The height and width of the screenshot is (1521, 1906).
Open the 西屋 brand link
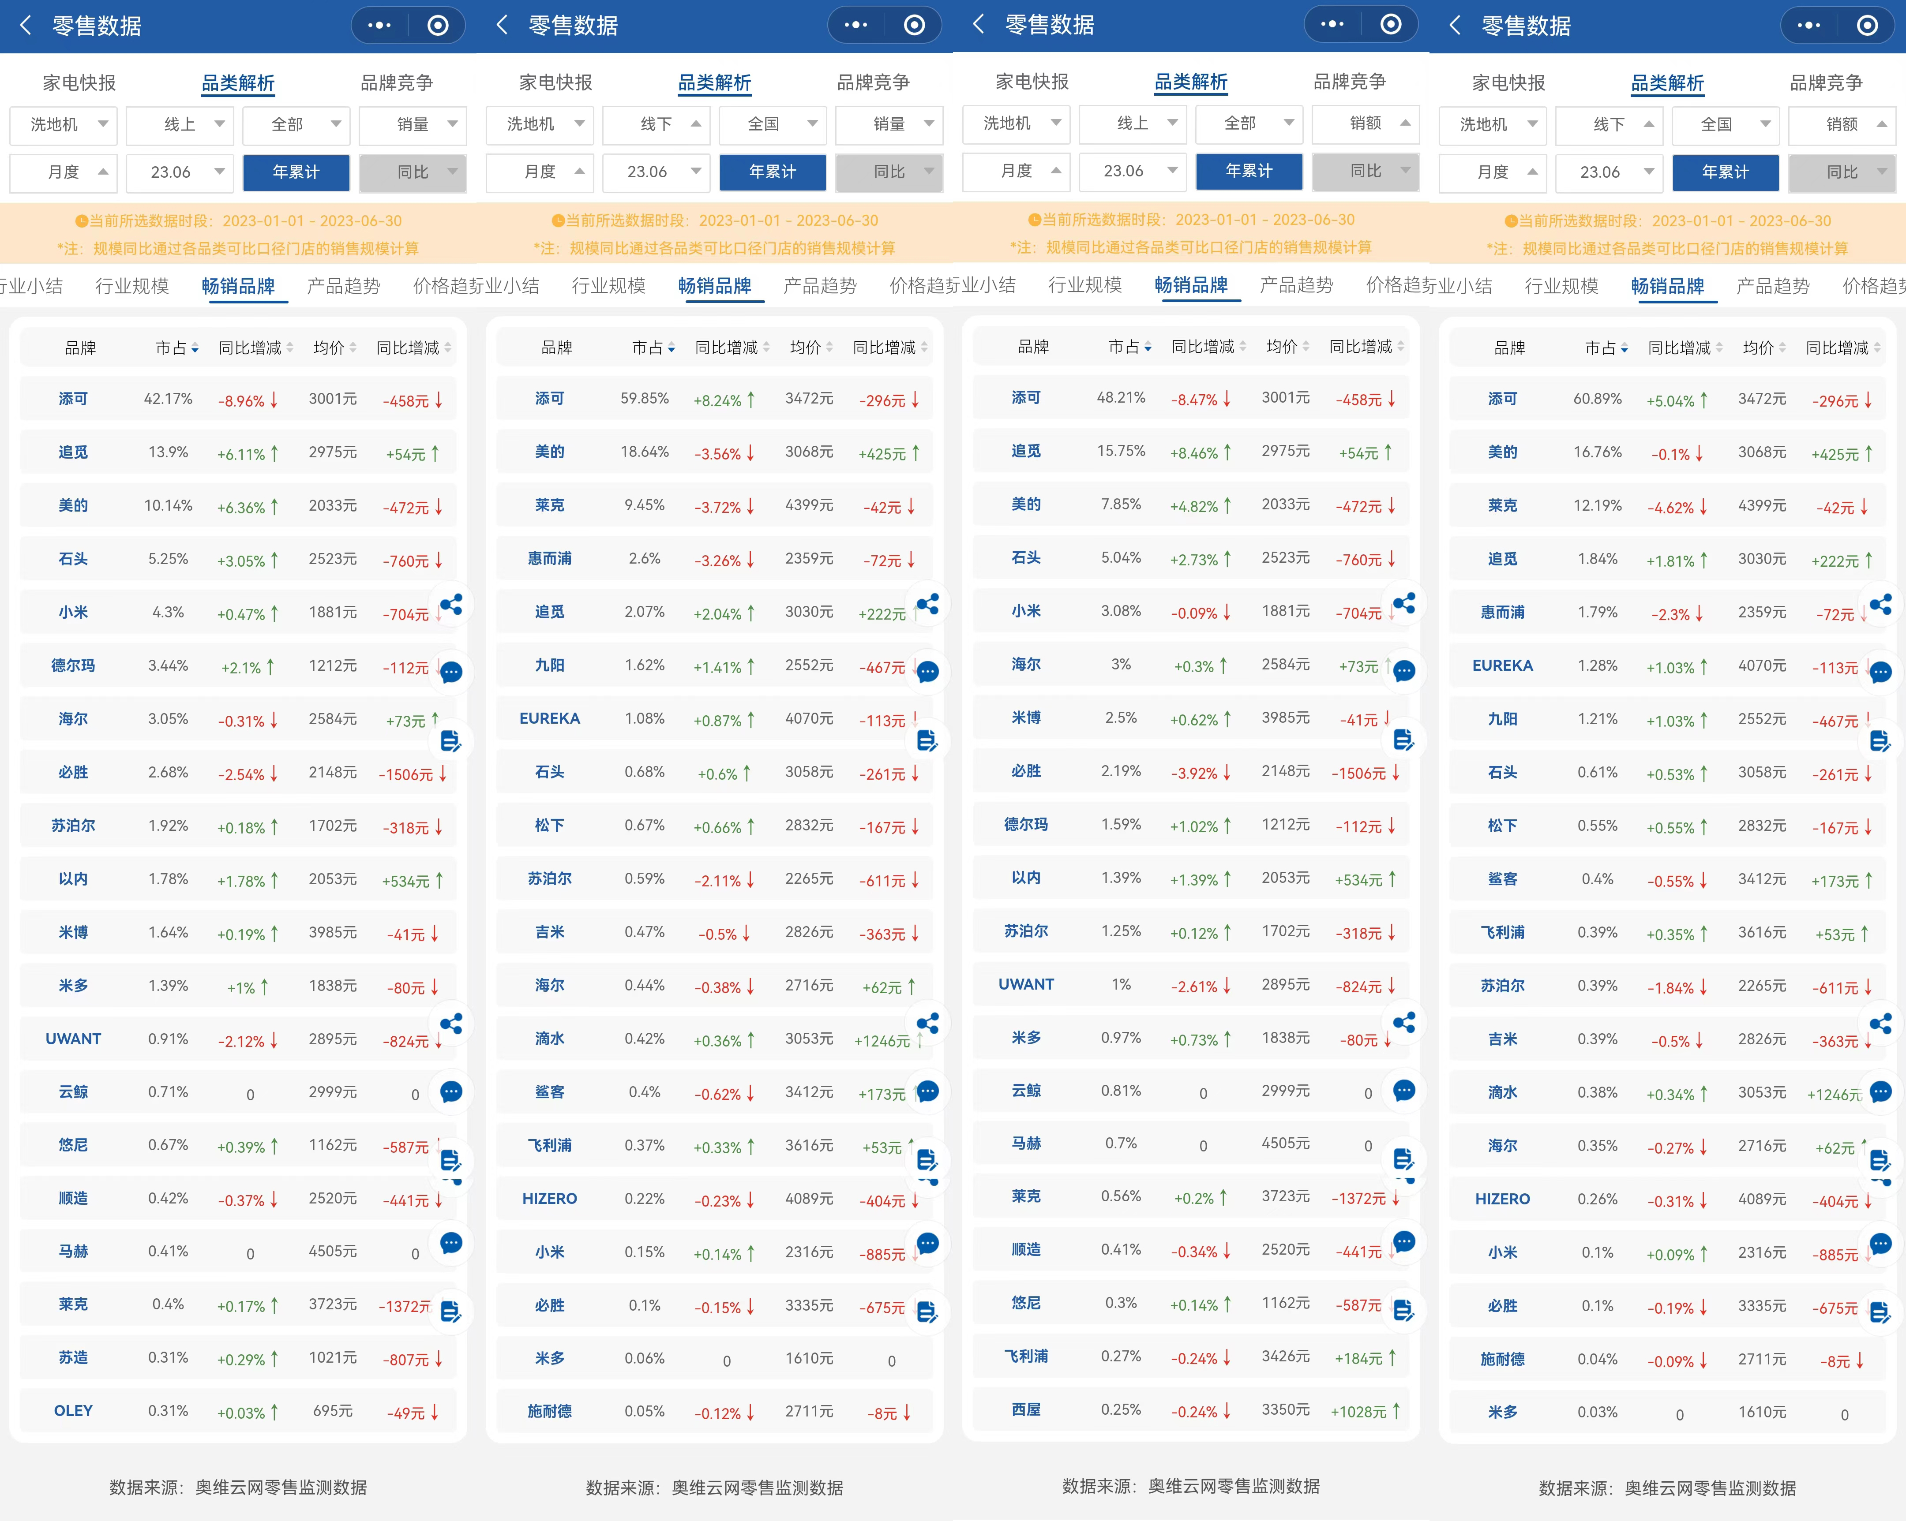[1025, 1409]
